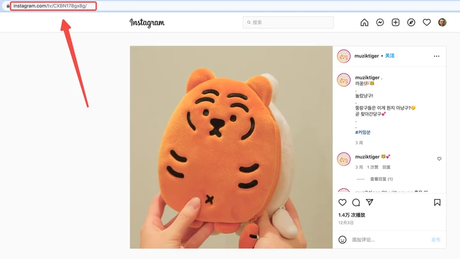Image resolution: width=460 pixels, height=259 pixels.
Task: Open the Messenger direct messages icon
Action: pos(380,22)
